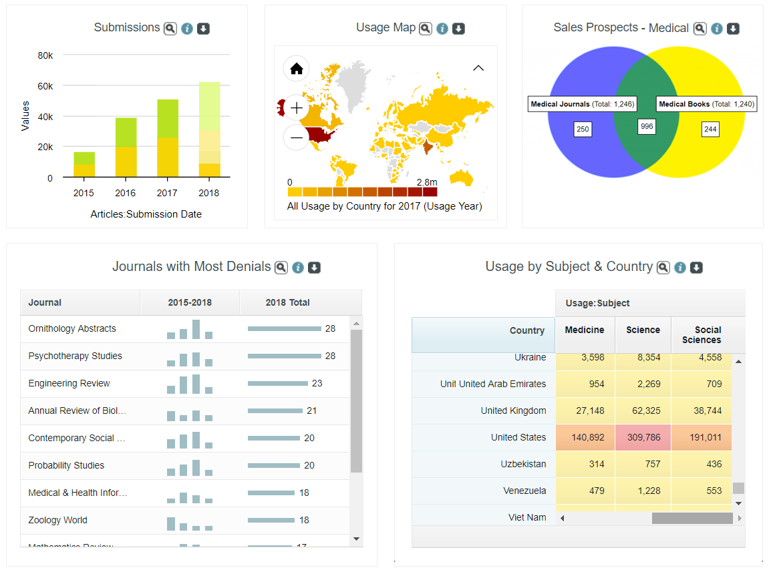Click the map home reset button
Viewport: 771px width, 574px height.
coord(297,69)
